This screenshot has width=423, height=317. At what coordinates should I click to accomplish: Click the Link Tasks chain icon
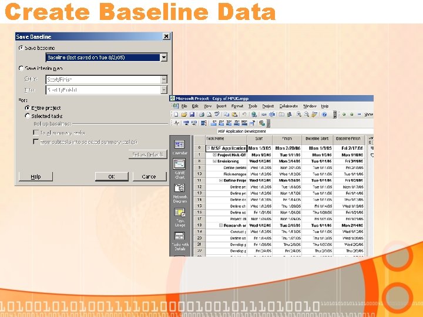point(264,114)
